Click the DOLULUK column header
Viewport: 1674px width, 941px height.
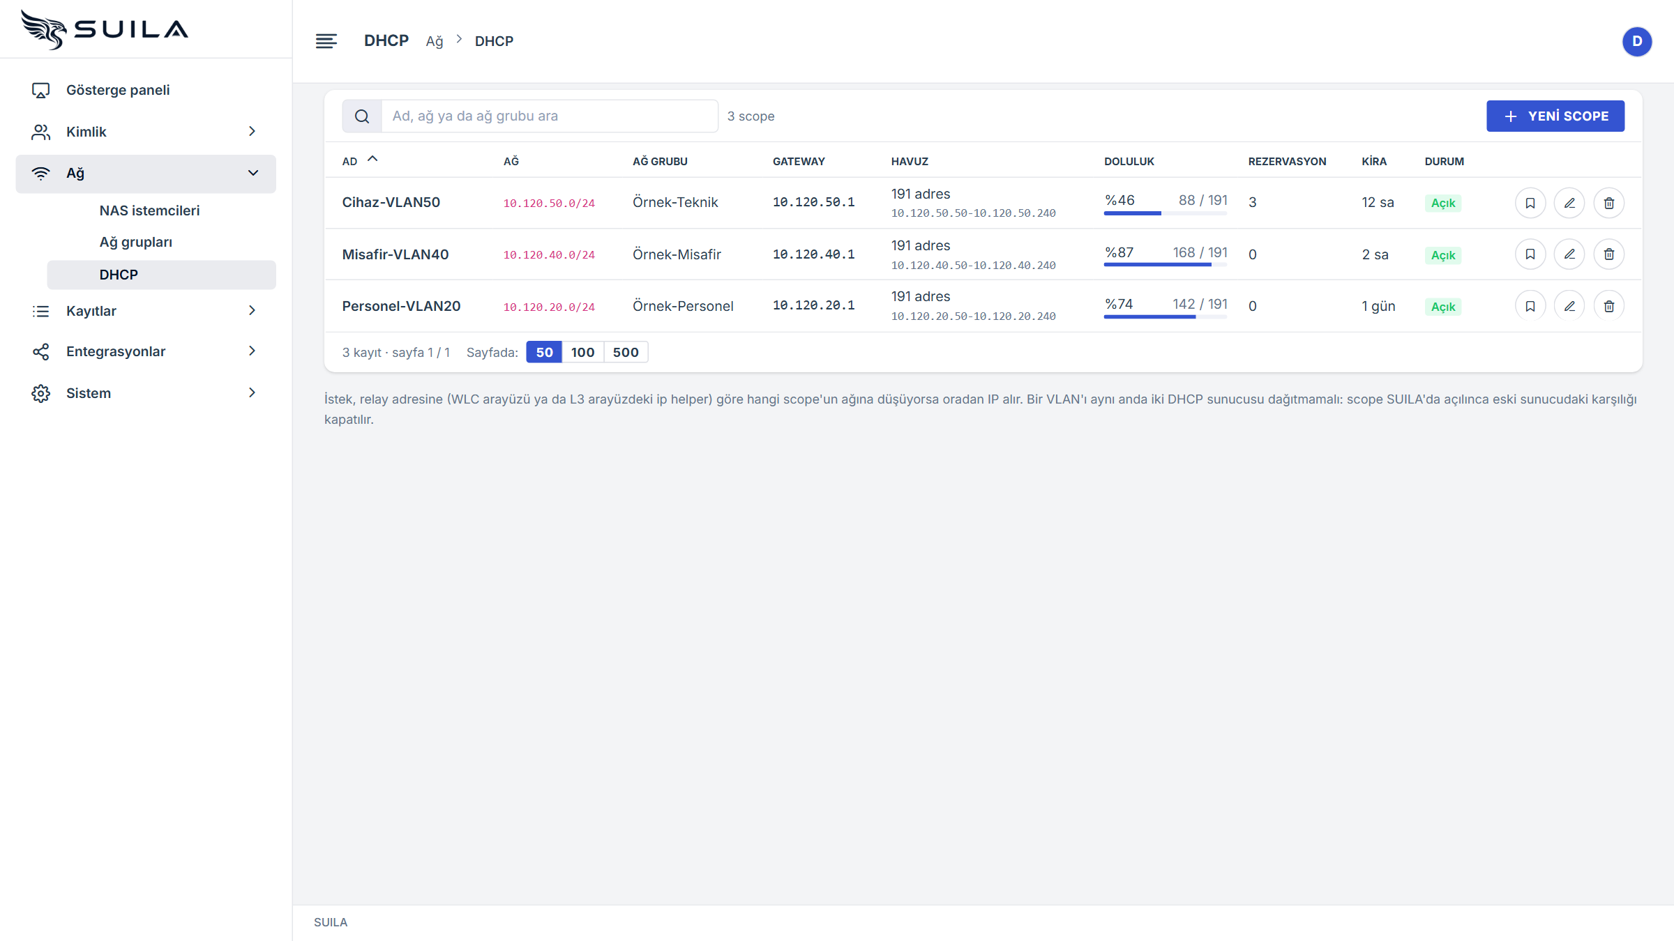click(1129, 161)
